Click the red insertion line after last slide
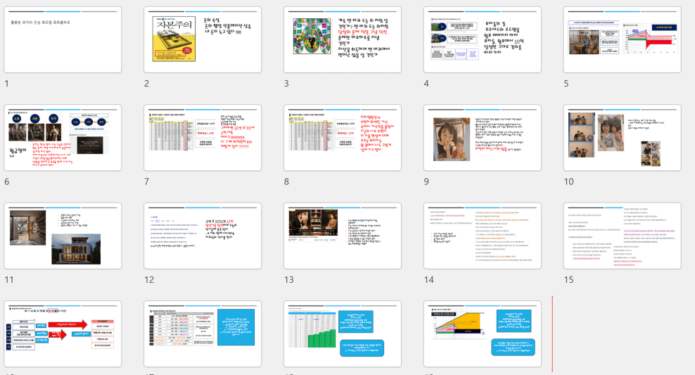The image size is (695, 375). pyautogui.click(x=552, y=333)
